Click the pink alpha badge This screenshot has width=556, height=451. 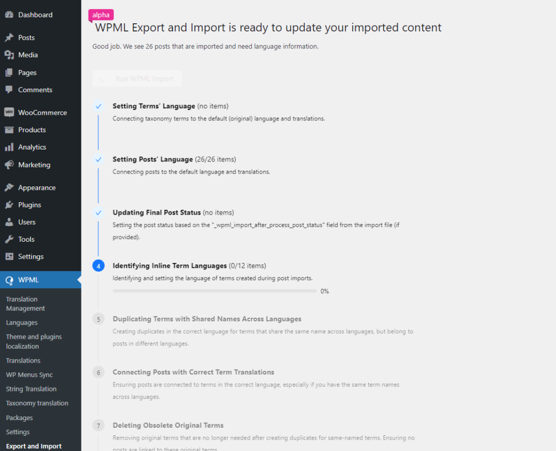101,15
